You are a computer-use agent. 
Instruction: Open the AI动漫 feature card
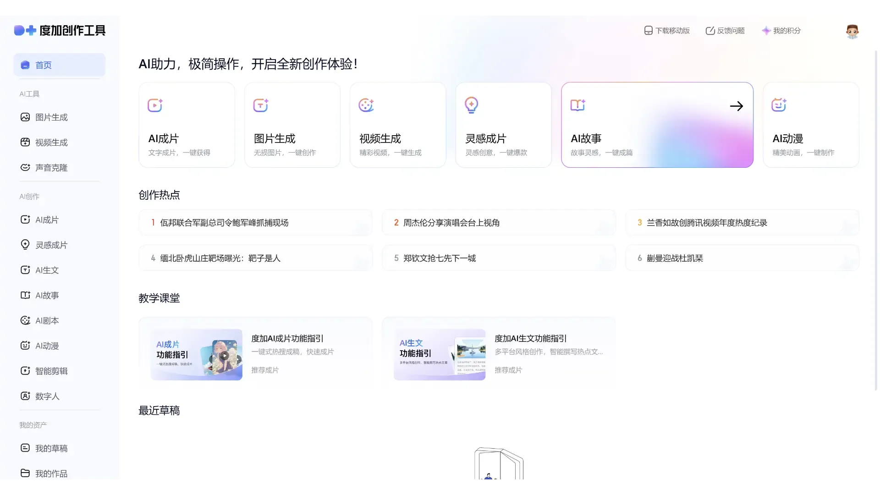(x=811, y=125)
